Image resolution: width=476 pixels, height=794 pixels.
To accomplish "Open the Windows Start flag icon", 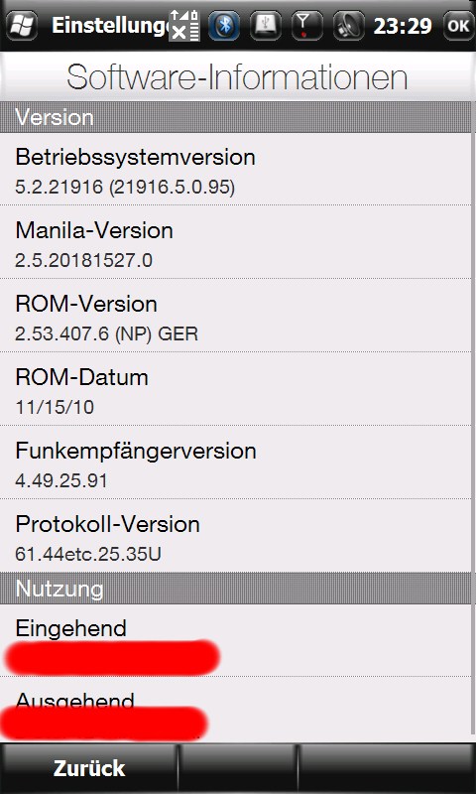I will (21, 26).
